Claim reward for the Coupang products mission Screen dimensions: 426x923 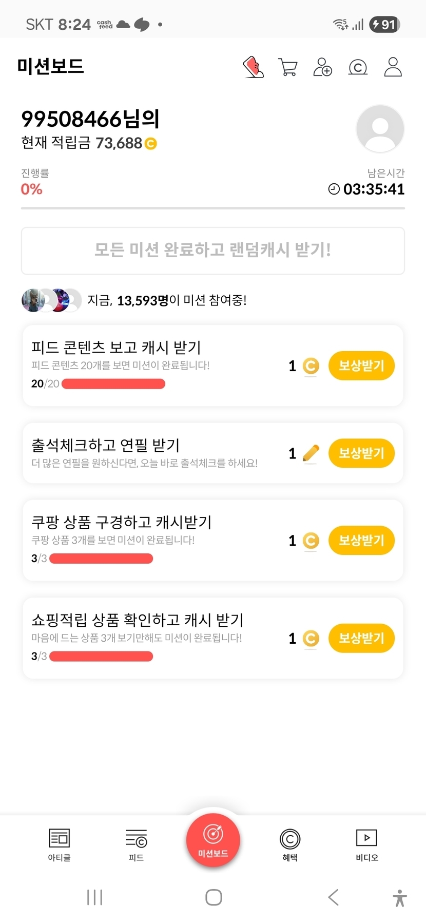click(361, 541)
